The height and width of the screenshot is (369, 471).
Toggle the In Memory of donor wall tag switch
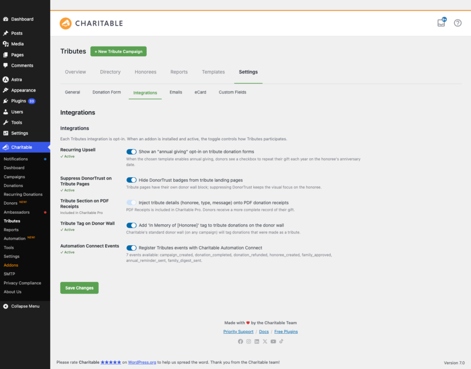pyautogui.click(x=131, y=225)
